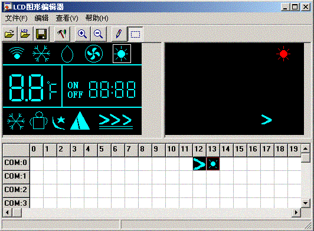The width and height of the screenshot is (314, 231).
Task: Open the 帮助(H) menu
Action: (x=97, y=18)
